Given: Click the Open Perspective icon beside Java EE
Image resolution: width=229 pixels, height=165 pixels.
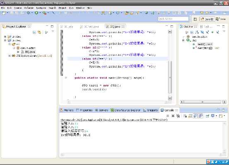Looking at the screenshot, I should pos(195,19).
